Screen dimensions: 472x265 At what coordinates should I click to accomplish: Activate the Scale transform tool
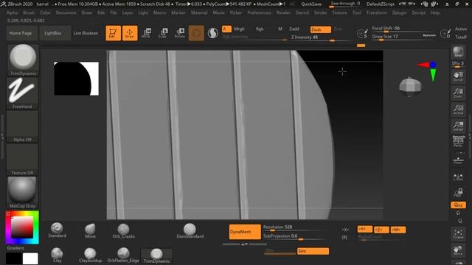162,33
